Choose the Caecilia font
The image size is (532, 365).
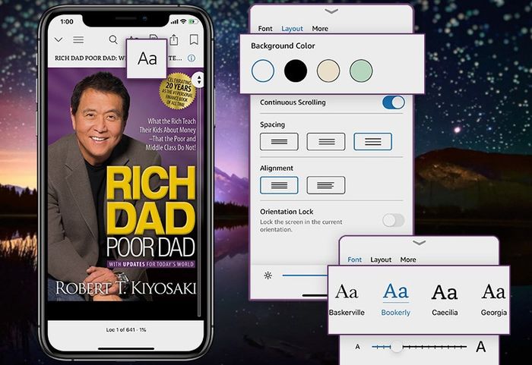click(x=445, y=300)
